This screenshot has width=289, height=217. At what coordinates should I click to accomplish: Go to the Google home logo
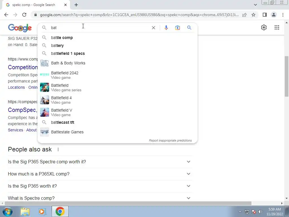20,28
